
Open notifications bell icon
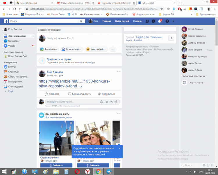tap(160, 21)
